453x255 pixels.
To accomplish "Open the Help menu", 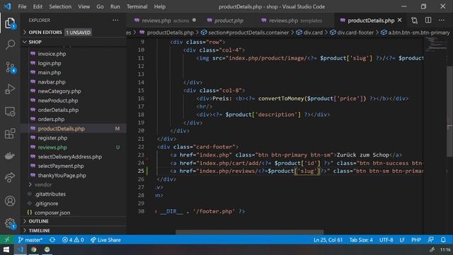I will coord(160,6).
